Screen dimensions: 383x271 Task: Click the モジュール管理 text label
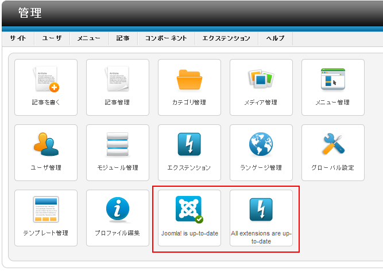(x=118, y=168)
